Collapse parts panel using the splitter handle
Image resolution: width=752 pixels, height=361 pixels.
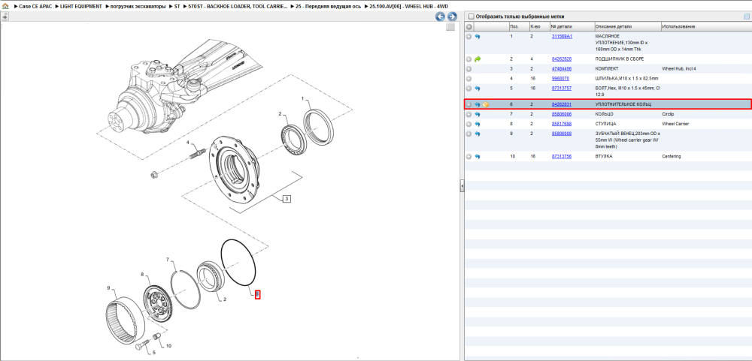[x=462, y=186]
